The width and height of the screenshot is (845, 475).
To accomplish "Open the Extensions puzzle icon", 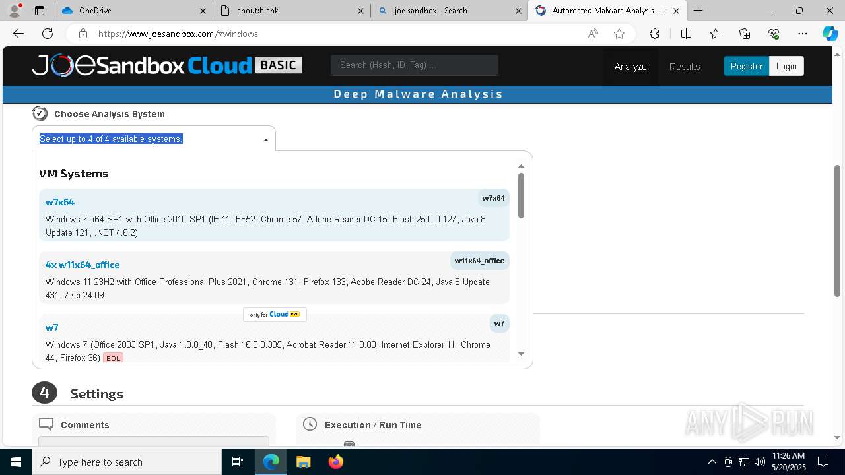I will 654,34.
